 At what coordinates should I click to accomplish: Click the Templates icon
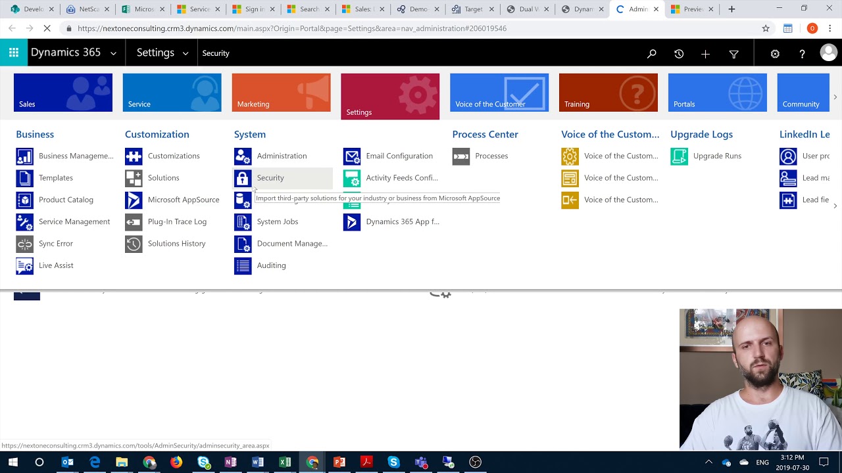[24, 178]
